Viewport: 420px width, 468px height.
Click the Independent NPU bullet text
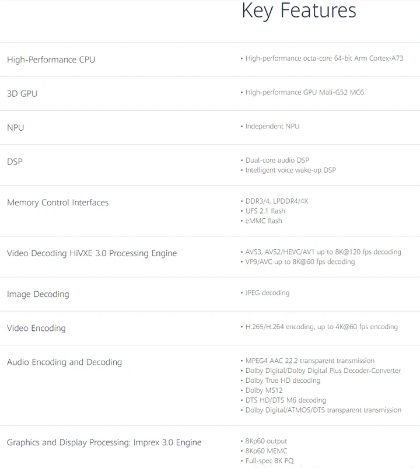pos(272,126)
